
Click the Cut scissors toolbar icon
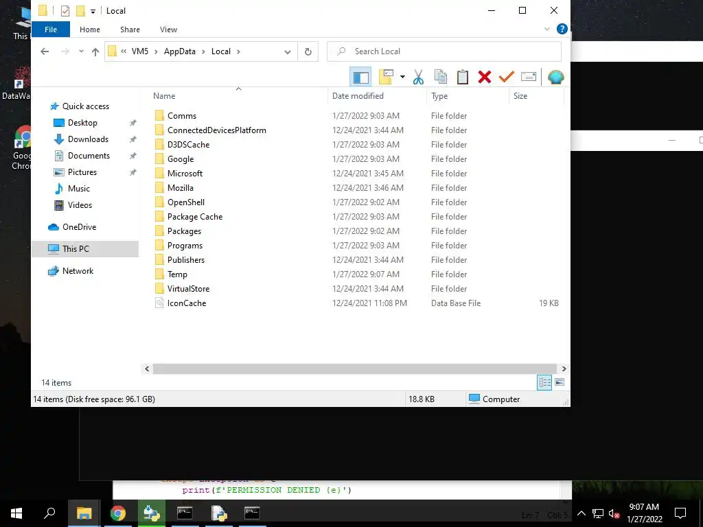click(418, 77)
